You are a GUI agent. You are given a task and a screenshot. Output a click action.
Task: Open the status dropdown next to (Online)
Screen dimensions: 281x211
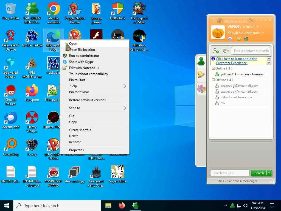coord(258,27)
